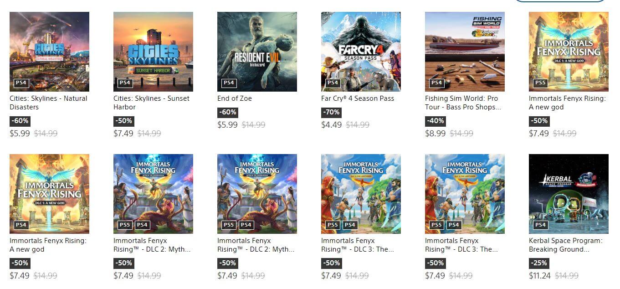Click the PS4 badge on Cities Natural Disasters cover

point(21,83)
